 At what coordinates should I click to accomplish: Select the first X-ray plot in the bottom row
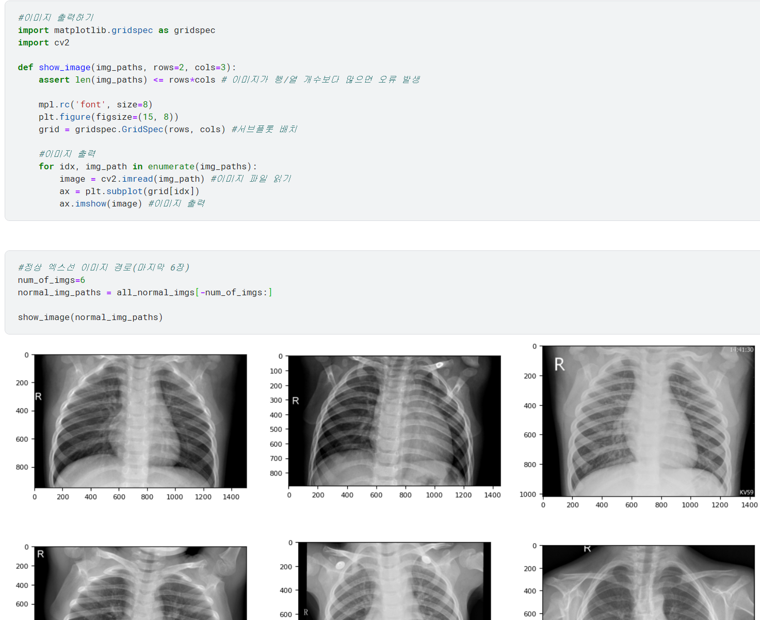coord(140,583)
